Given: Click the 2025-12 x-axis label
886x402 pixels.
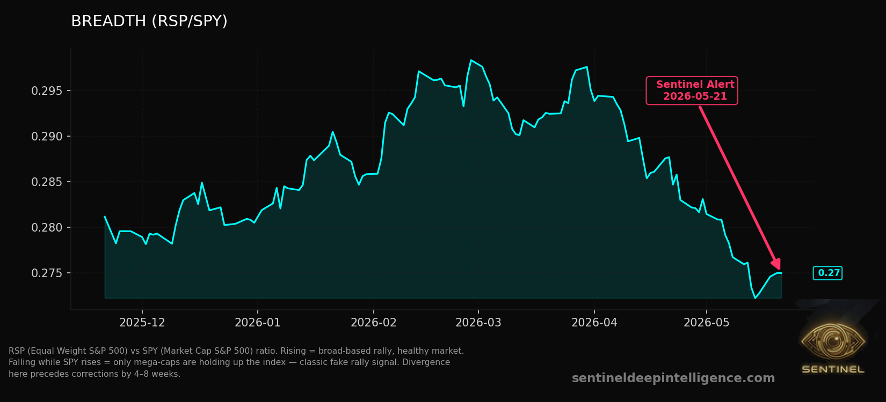Looking at the screenshot, I should pos(142,323).
